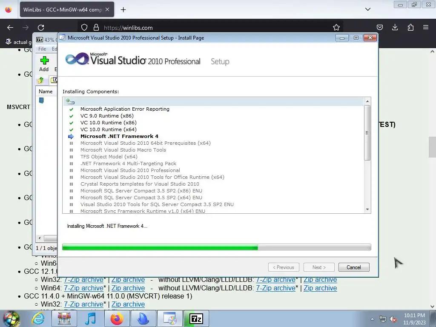Open Win64 without LLVM Zip archive link
Viewport: 436px width, 327px height.
320,288
